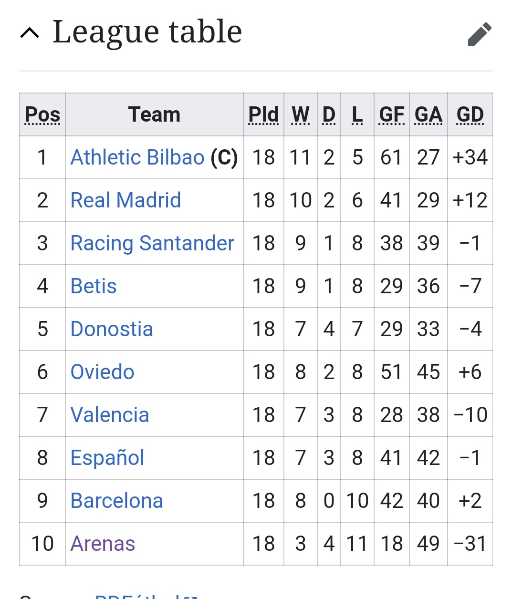
Task: Open the Betis team link
Action: coord(94,286)
